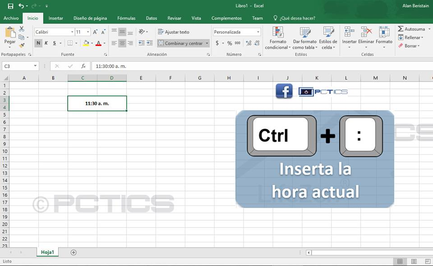This screenshot has height=266, width=433.
Task: Toggle Bold N formatting
Action: (x=38, y=43)
